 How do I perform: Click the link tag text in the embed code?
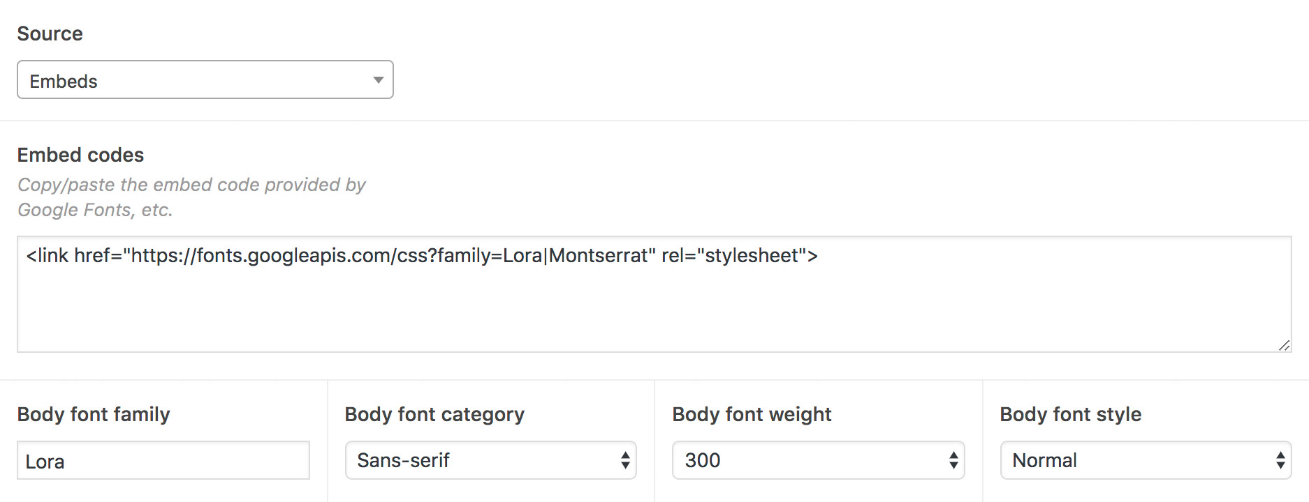[x=422, y=256]
